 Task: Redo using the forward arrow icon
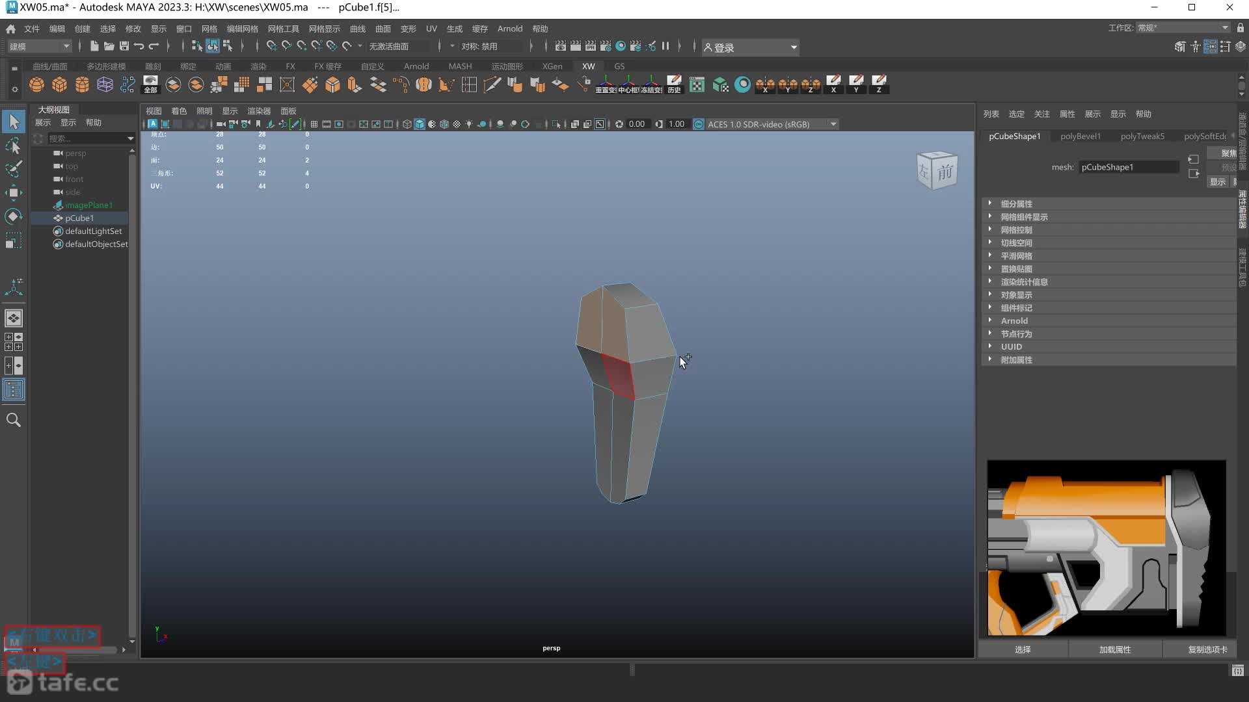click(154, 46)
